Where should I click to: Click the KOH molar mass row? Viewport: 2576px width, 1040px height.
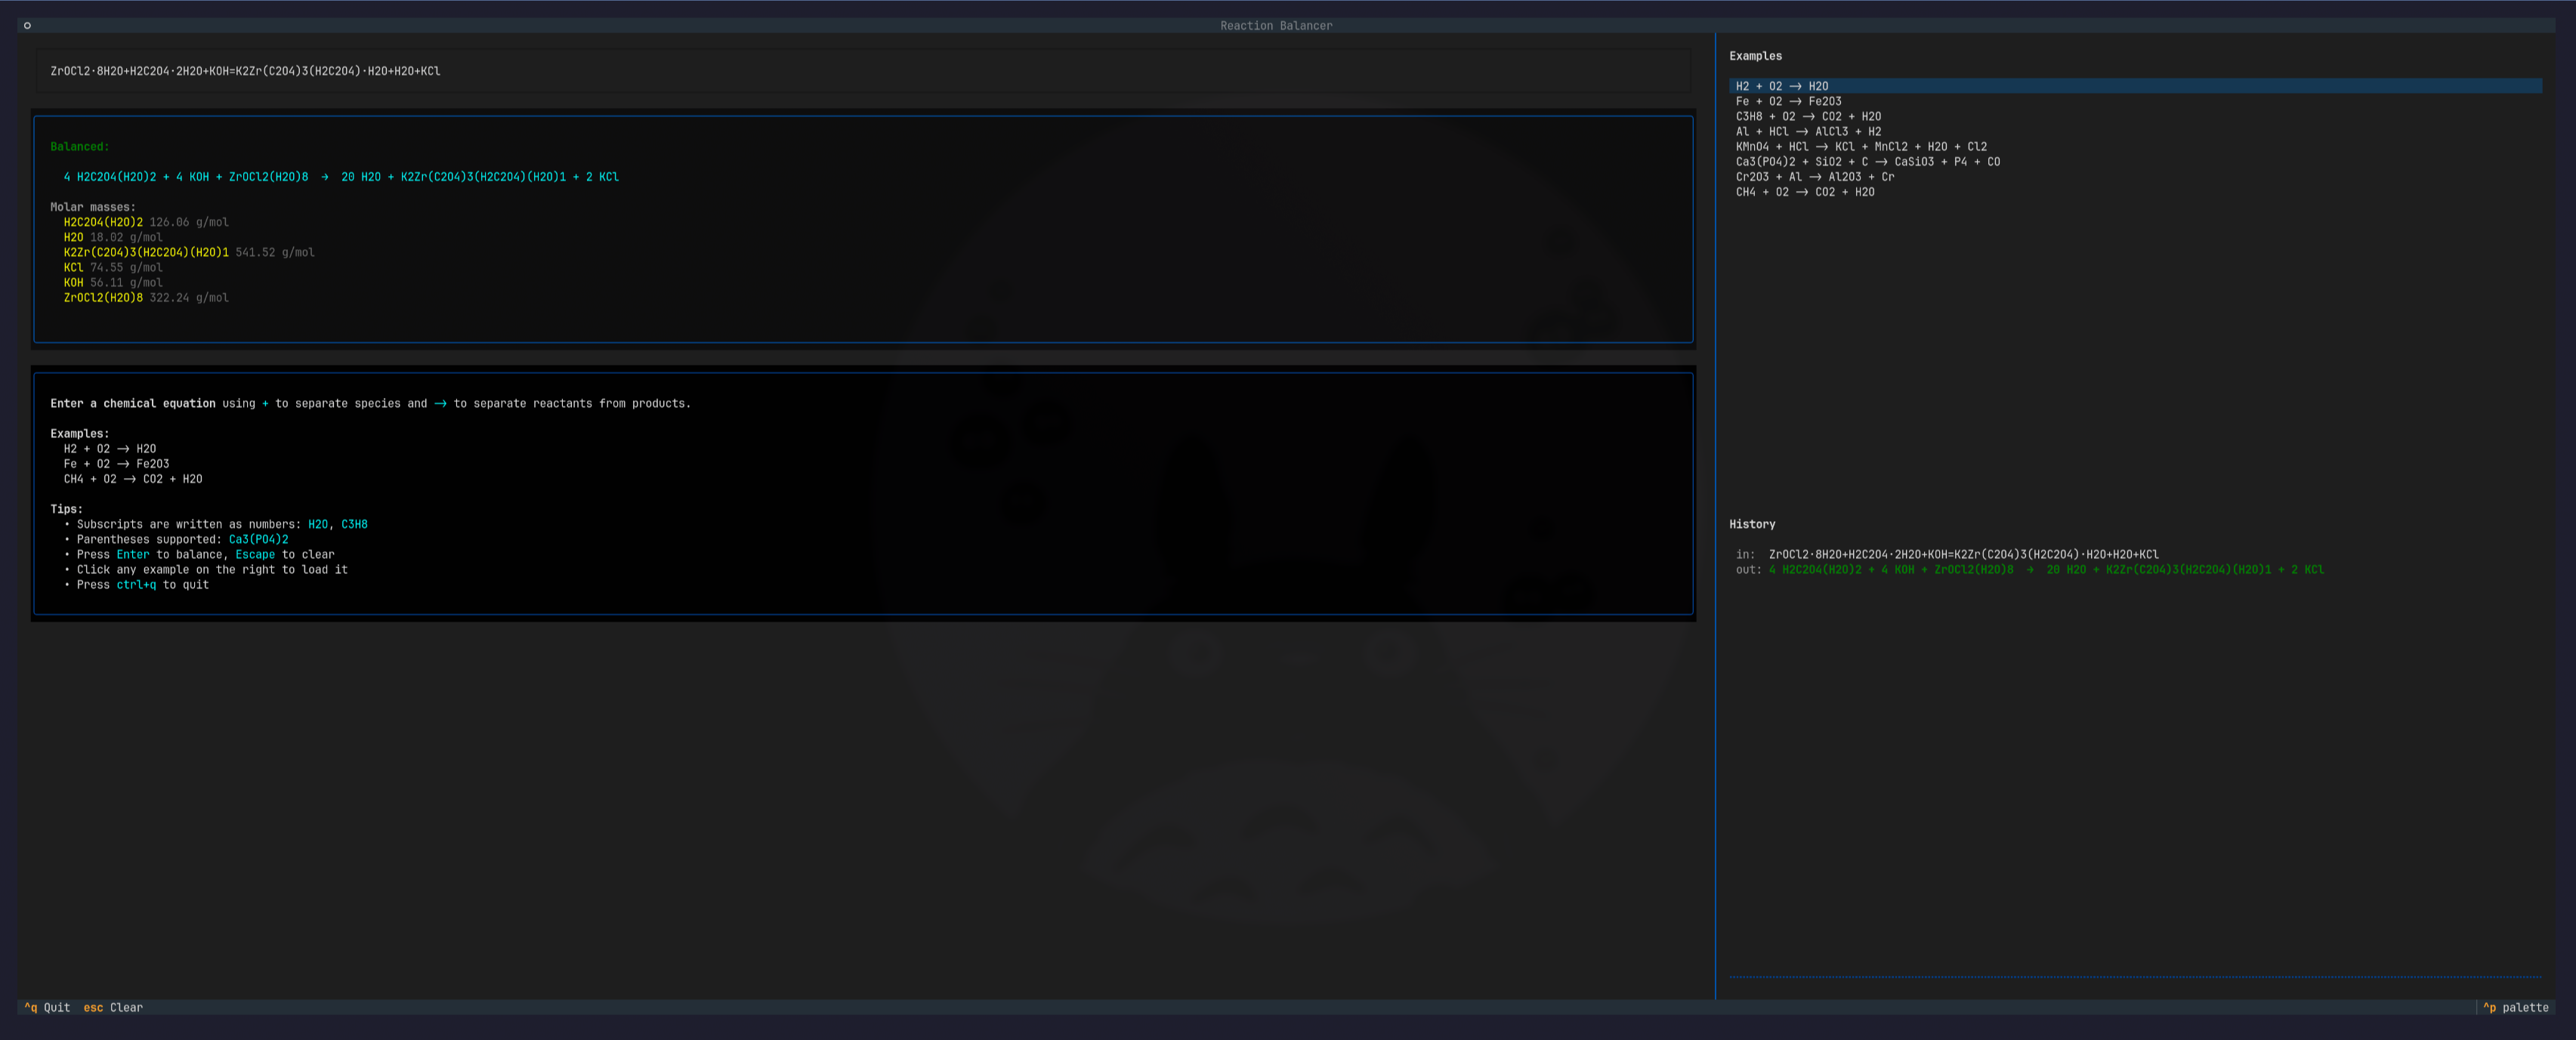(x=112, y=283)
